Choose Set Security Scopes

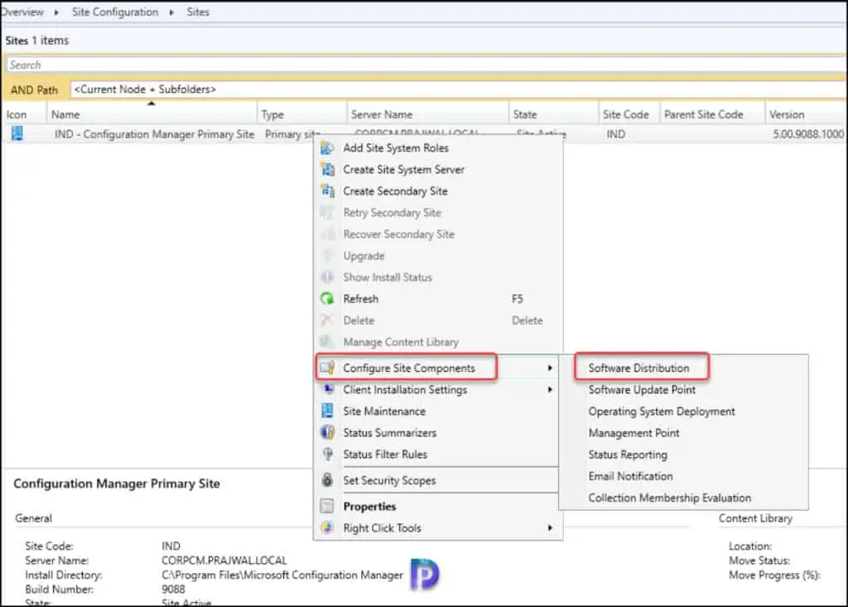coord(389,479)
